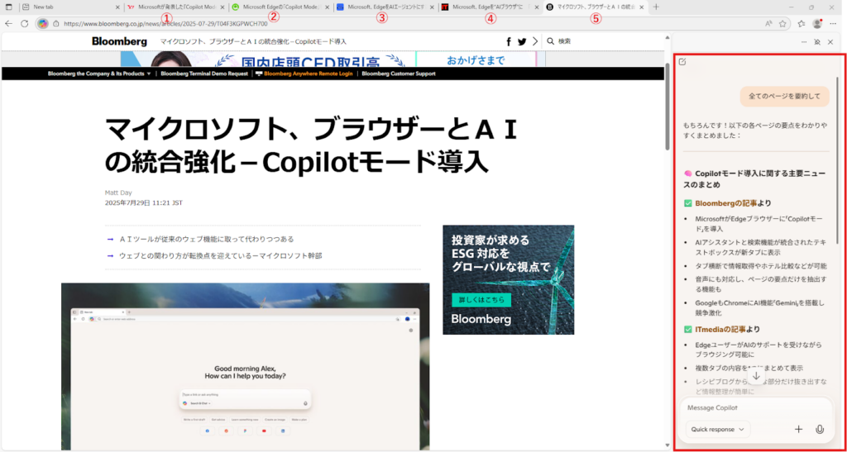The height and width of the screenshot is (452, 847).
Task: Click the article headline マイクロソフト、ブラウザーとAI
Action: tap(311, 145)
